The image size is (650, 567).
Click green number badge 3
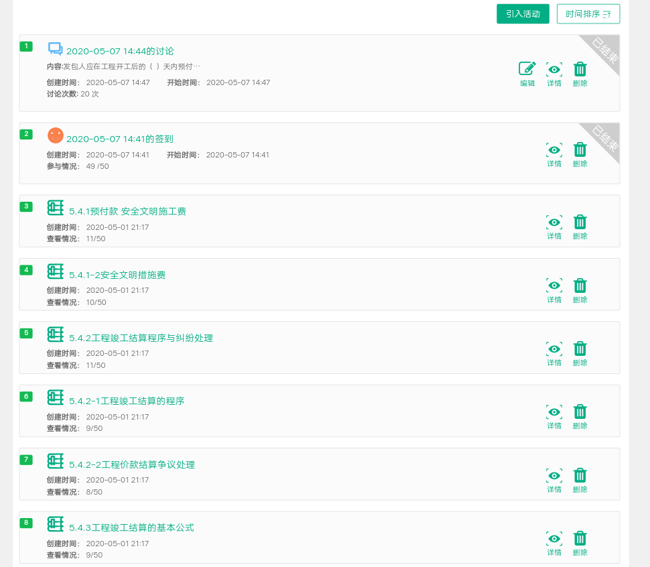point(26,206)
